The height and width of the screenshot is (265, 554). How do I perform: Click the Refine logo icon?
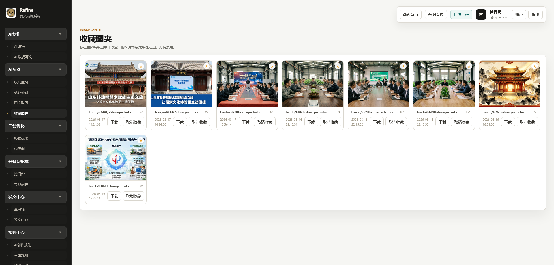coord(11,13)
